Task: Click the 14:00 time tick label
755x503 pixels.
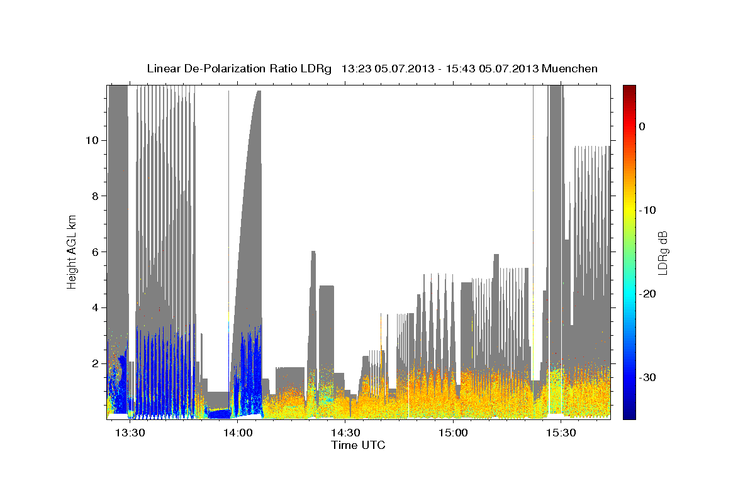Action: [x=238, y=433]
